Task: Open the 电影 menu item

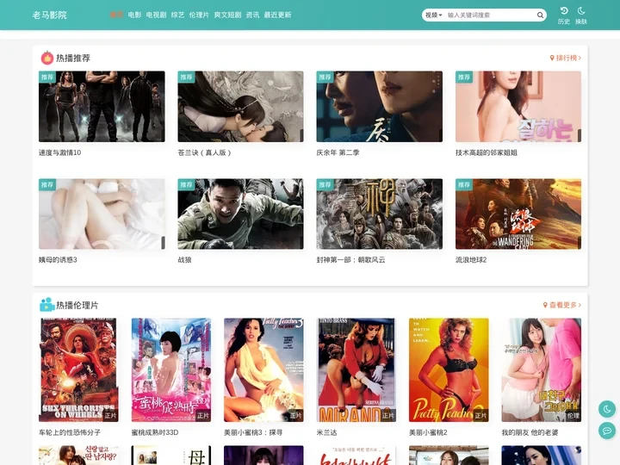Action: [134, 15]
